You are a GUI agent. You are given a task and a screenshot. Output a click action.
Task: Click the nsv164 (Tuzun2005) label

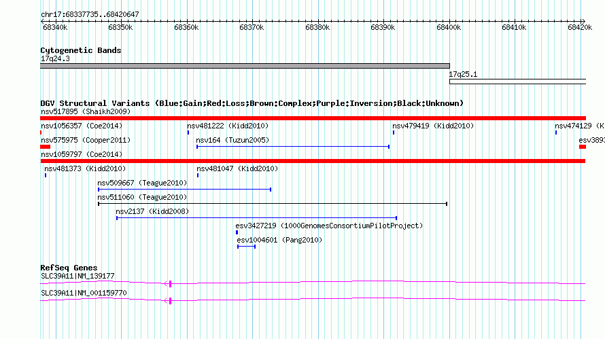232,140
